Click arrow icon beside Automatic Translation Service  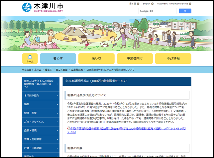click(x=190, y=4)
